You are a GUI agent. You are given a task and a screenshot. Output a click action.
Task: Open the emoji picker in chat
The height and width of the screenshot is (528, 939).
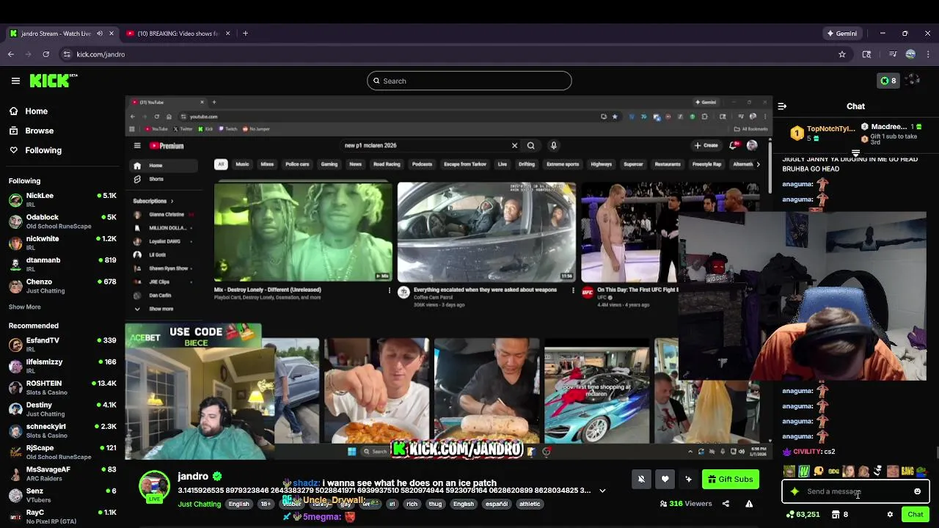(x=917, y=492)
